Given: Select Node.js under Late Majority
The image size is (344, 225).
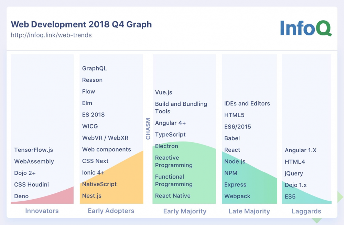Looking at the screenshot, I should click(235, 161).
